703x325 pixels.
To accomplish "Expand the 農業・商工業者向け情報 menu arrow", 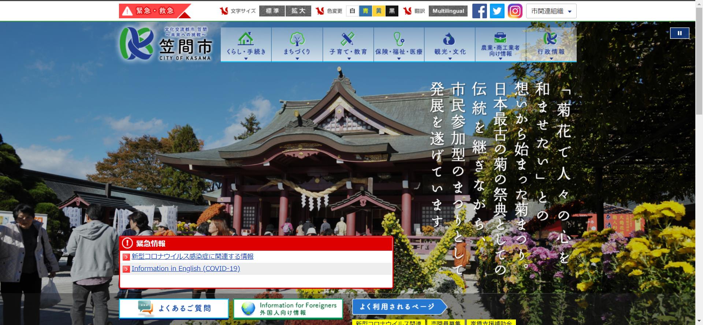I will point(500,59).
